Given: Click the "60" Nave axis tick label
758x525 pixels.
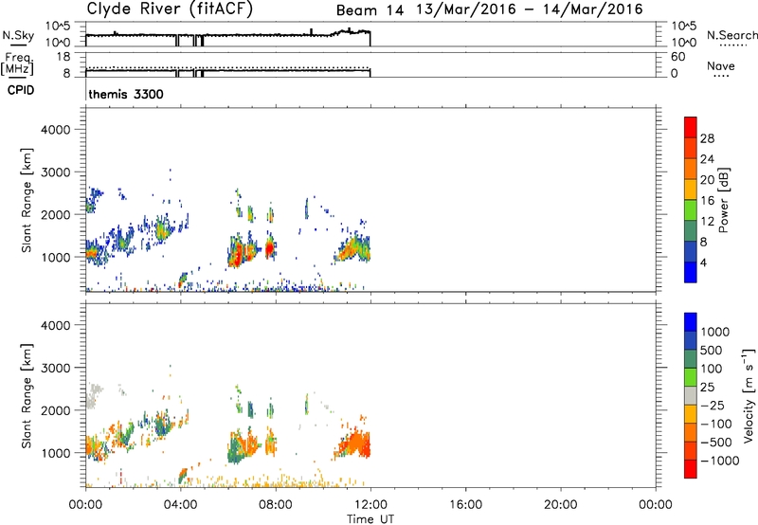Looking at the screenshot, I should (677, 57).
